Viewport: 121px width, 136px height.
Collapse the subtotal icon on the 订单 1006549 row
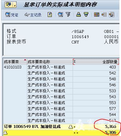(70, 127)
